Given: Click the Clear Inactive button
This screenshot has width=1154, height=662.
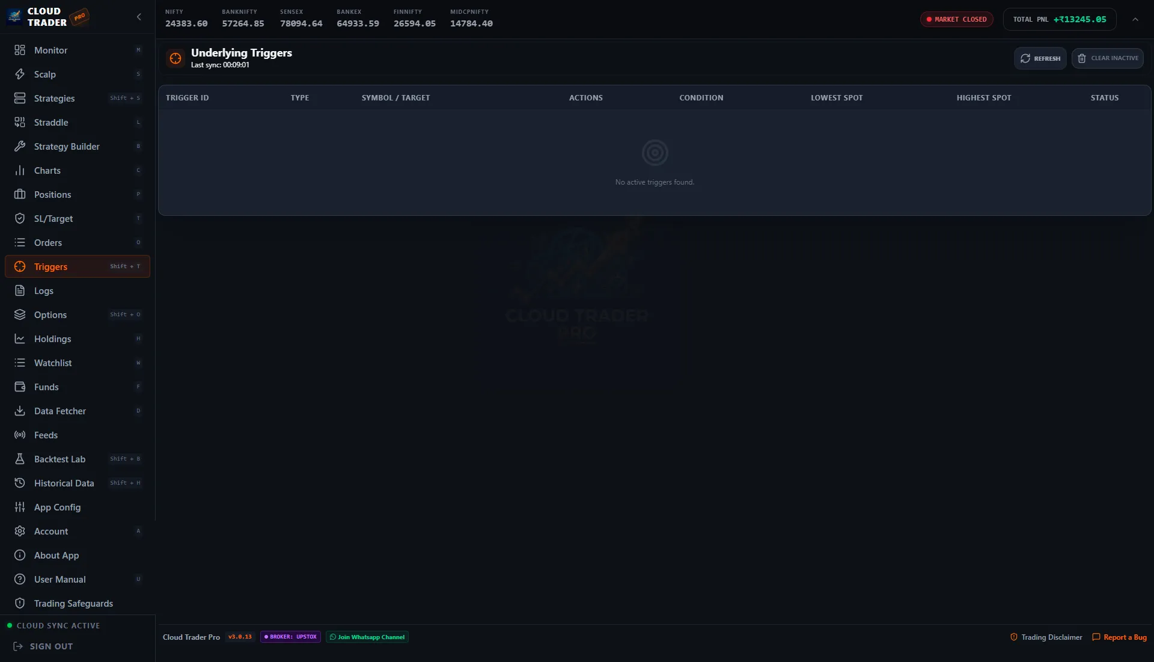Looking at the screenshot, I should [x=1108, y=58].
